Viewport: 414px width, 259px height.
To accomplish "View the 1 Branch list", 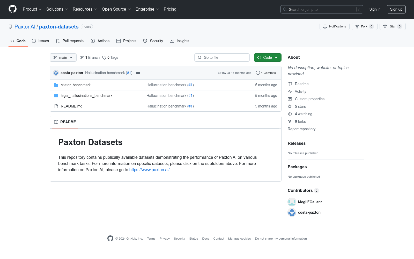I will pyautogui.click(x=90, y=57).
